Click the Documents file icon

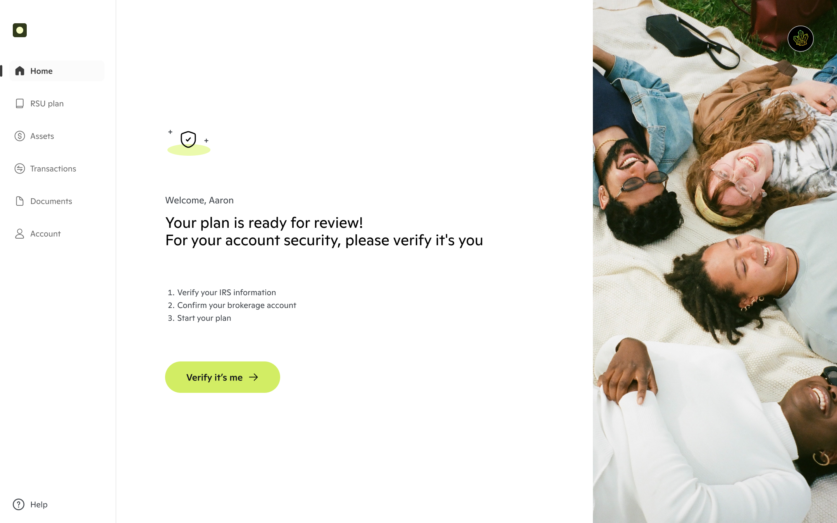coord(20,201)
